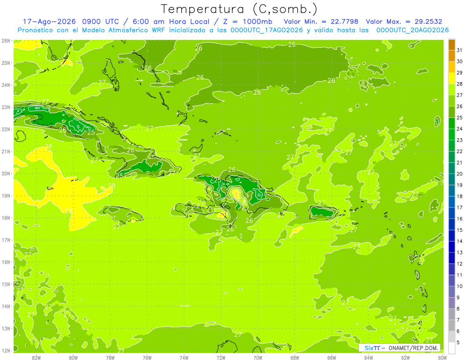Click the legend value '12'
The image size is (470, 363).
pyautogui.click(x=459, y=264)
